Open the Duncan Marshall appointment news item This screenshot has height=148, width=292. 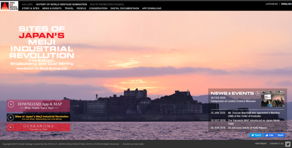point(254,115)
